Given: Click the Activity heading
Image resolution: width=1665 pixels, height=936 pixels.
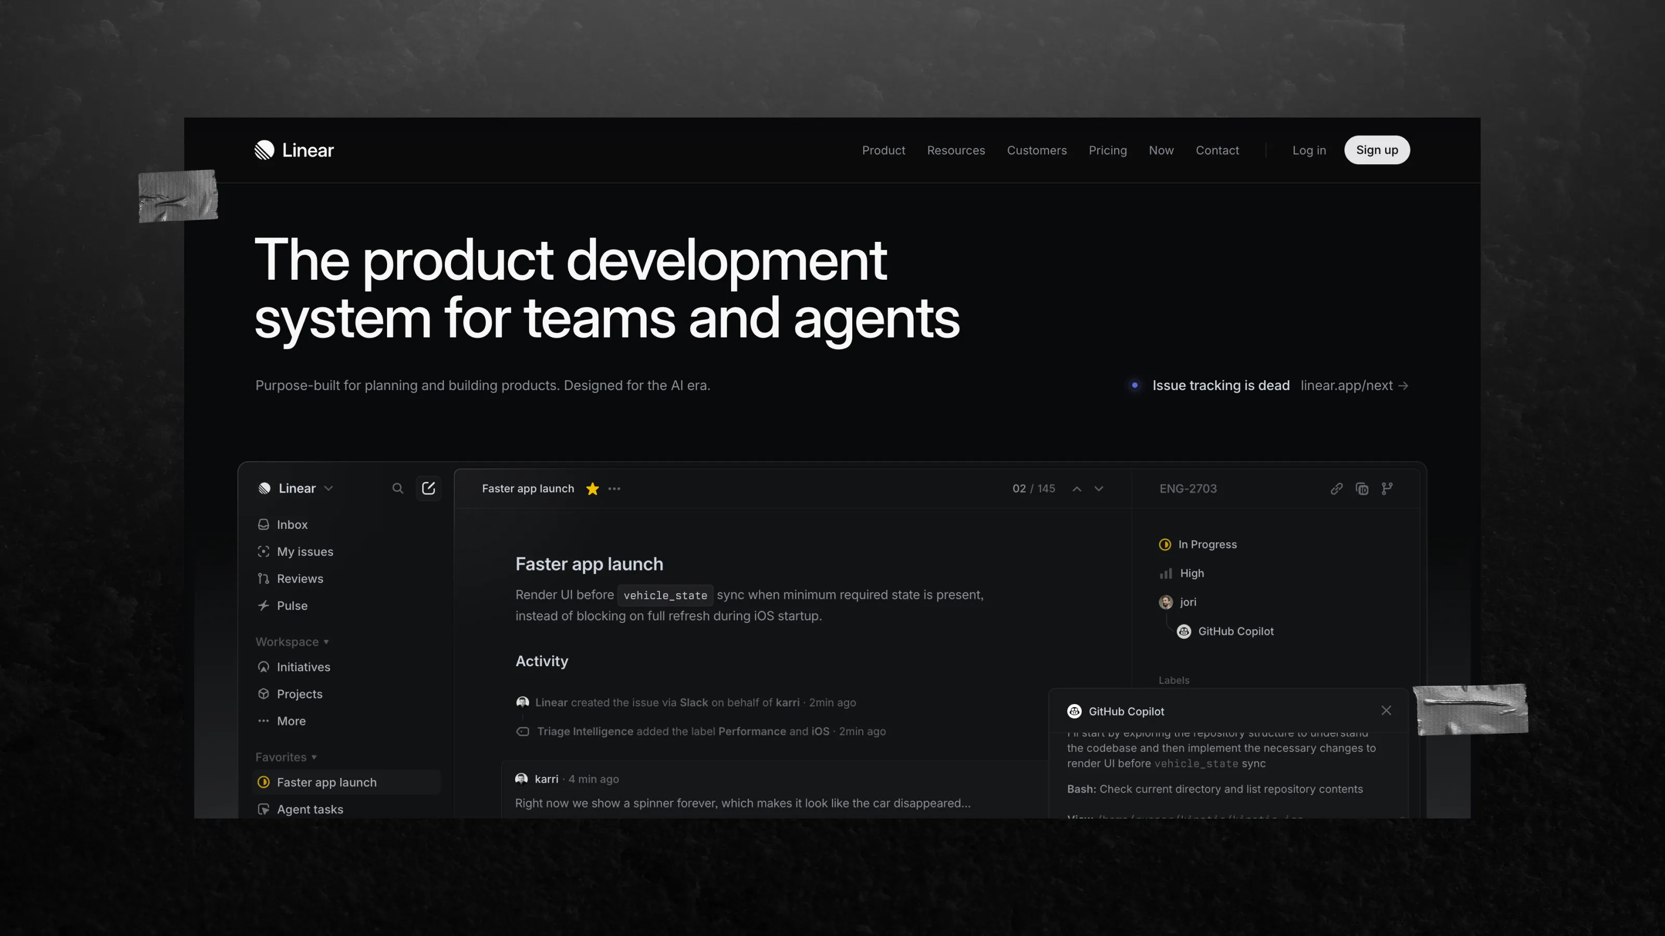Looking at the screenshot, I should [x=542, y=661].
